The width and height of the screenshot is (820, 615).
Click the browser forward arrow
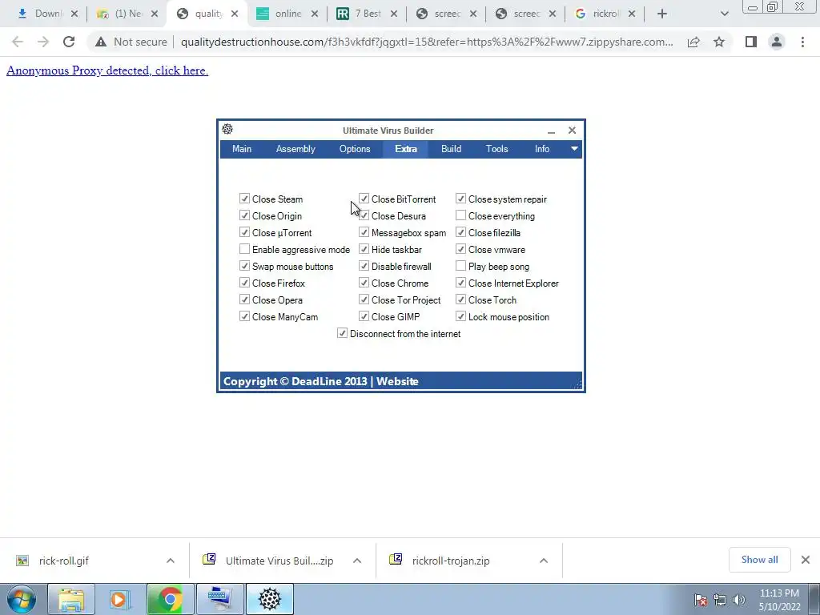(x=43, y=42)
